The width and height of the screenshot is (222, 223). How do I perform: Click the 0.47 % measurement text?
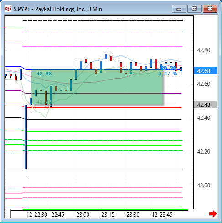coord(168,74)
